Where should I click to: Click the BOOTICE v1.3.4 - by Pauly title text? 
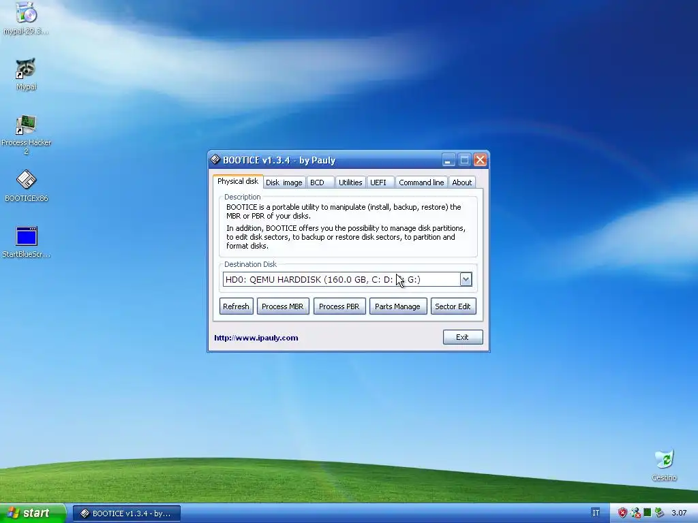(x=279, y=160)
